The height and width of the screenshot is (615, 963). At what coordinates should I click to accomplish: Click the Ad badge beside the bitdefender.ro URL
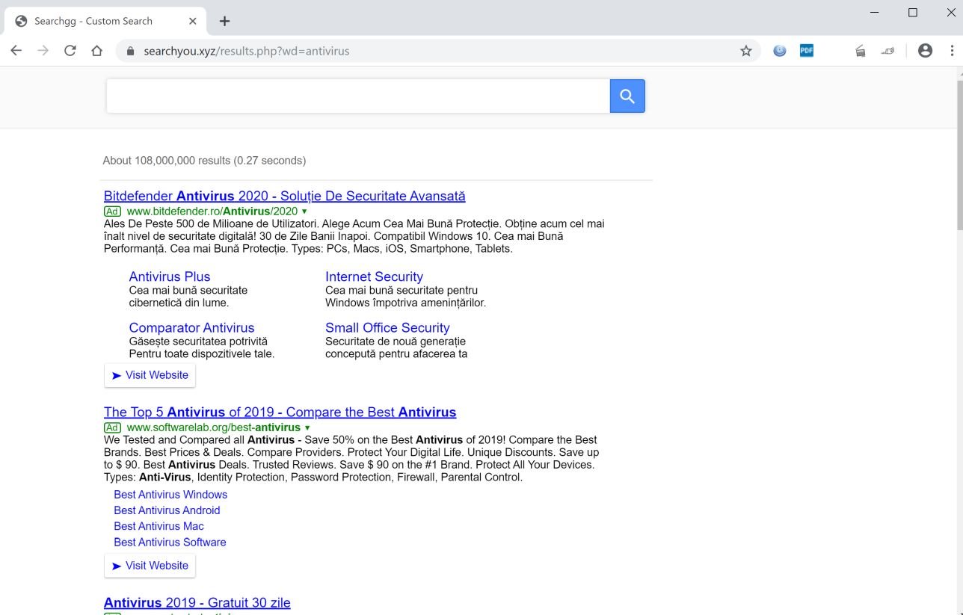[x=112, y=211]
